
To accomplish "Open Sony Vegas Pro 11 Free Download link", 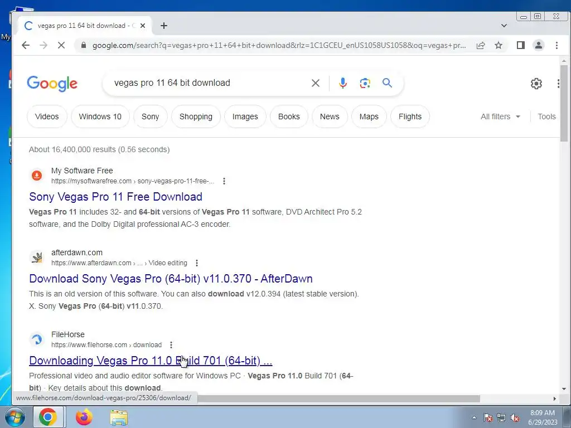I will 116,197.
